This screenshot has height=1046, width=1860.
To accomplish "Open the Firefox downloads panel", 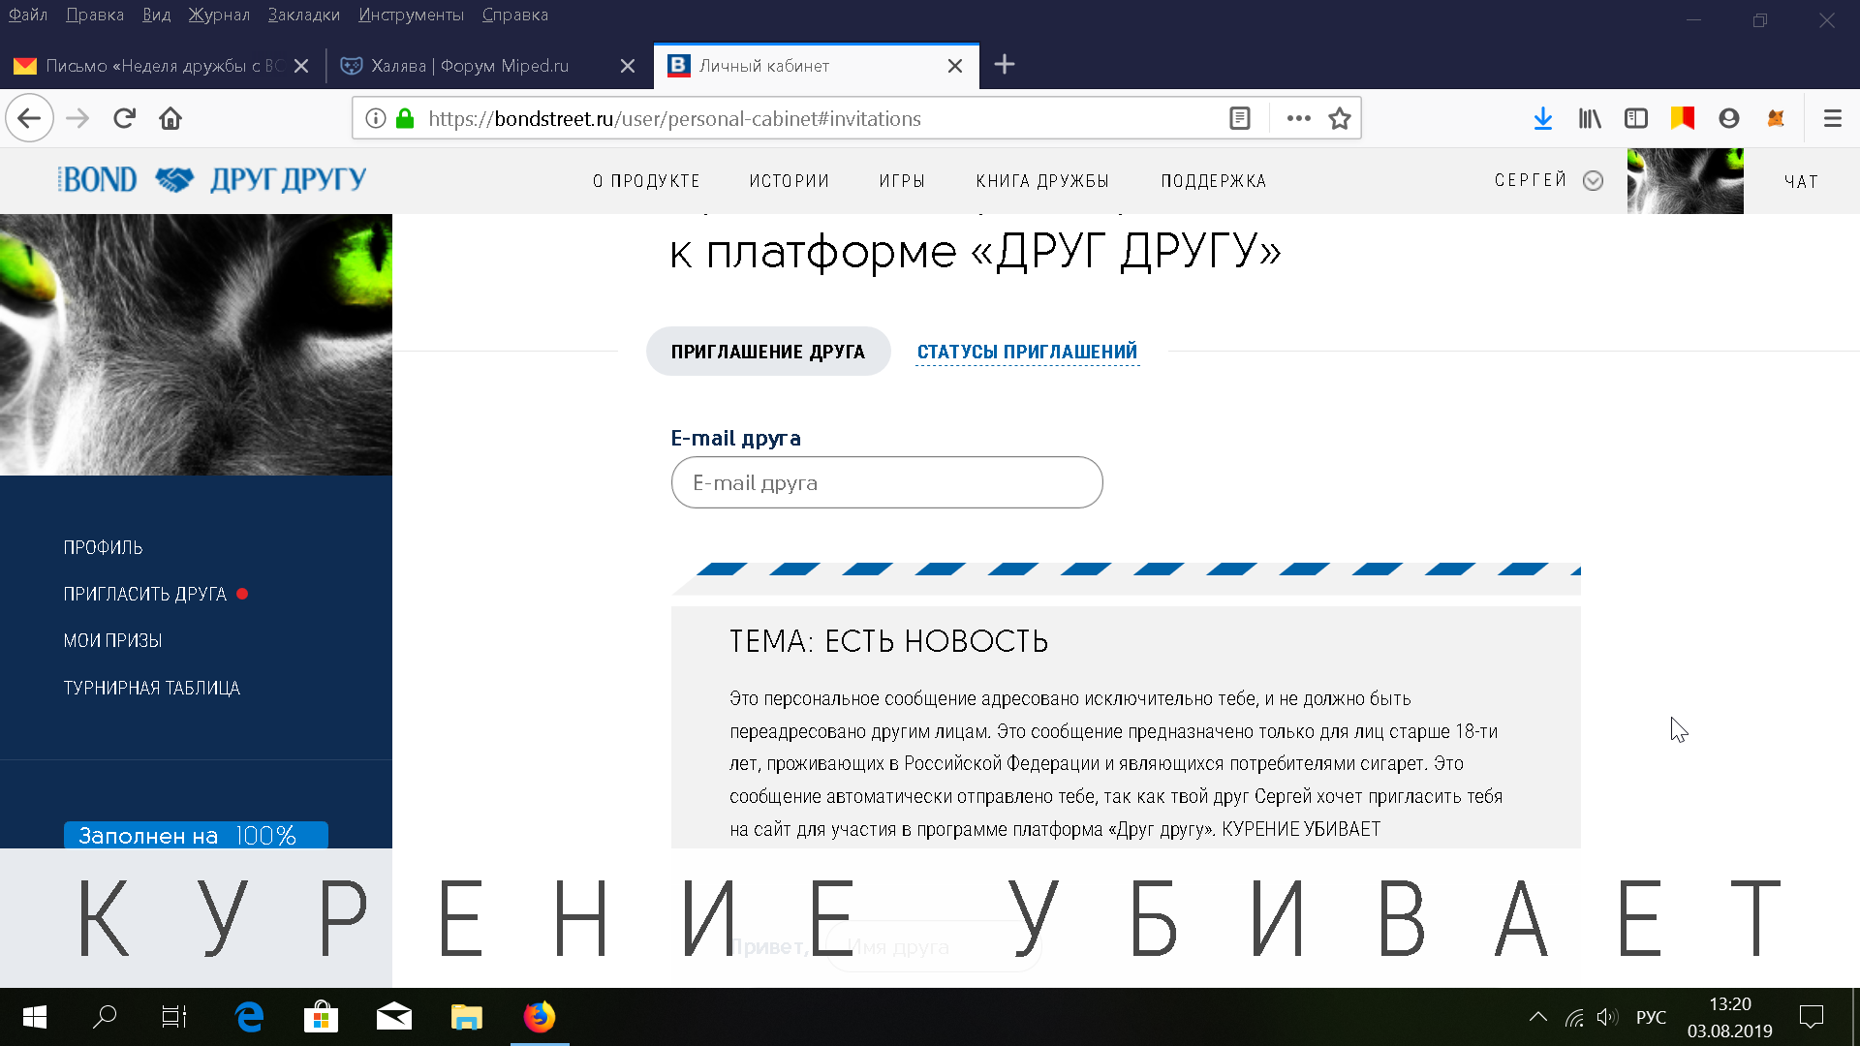I will tap(1543, 118).
